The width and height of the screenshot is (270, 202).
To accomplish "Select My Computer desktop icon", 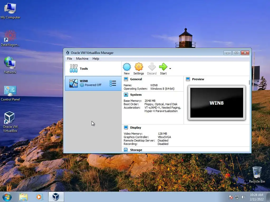I will click(x=10, y=11).
